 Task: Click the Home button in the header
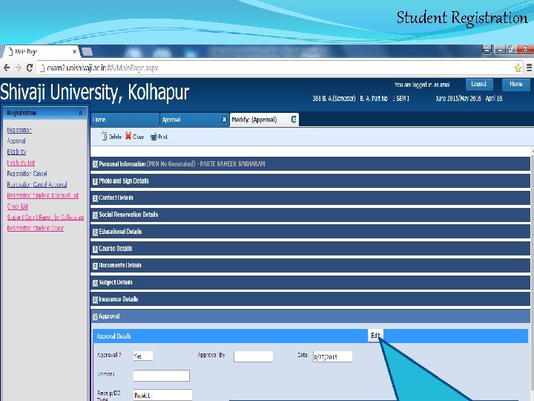(x=516, y=84)
